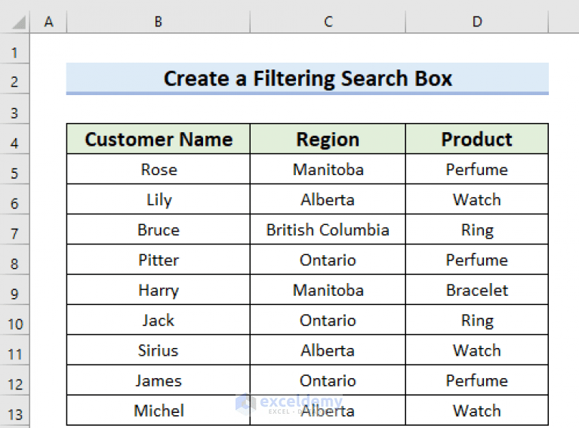
Task: Select Harry's region cell 'Manitoba'
Action: tap(328, 291)
